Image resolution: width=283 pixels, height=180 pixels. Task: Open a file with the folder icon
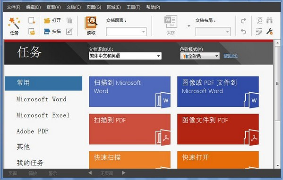47,21
